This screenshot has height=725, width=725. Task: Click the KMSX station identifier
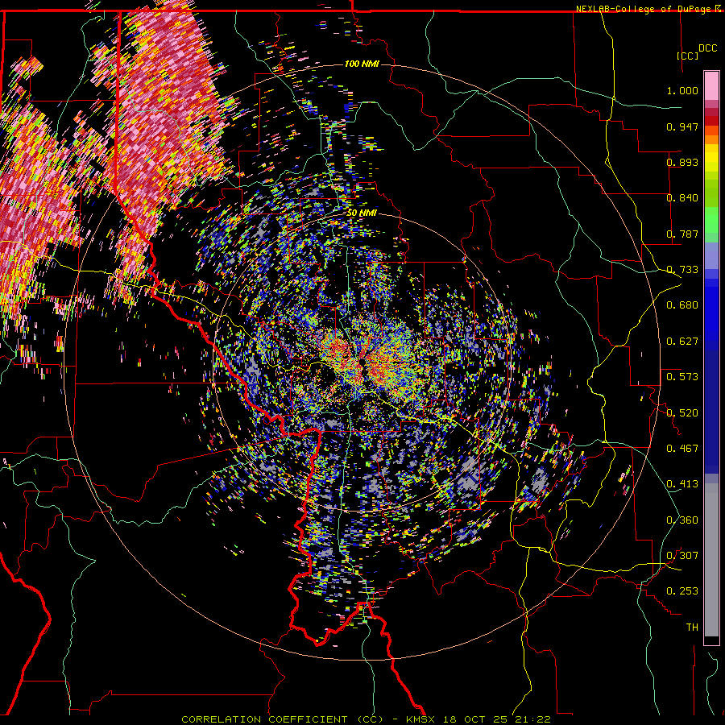421,719
